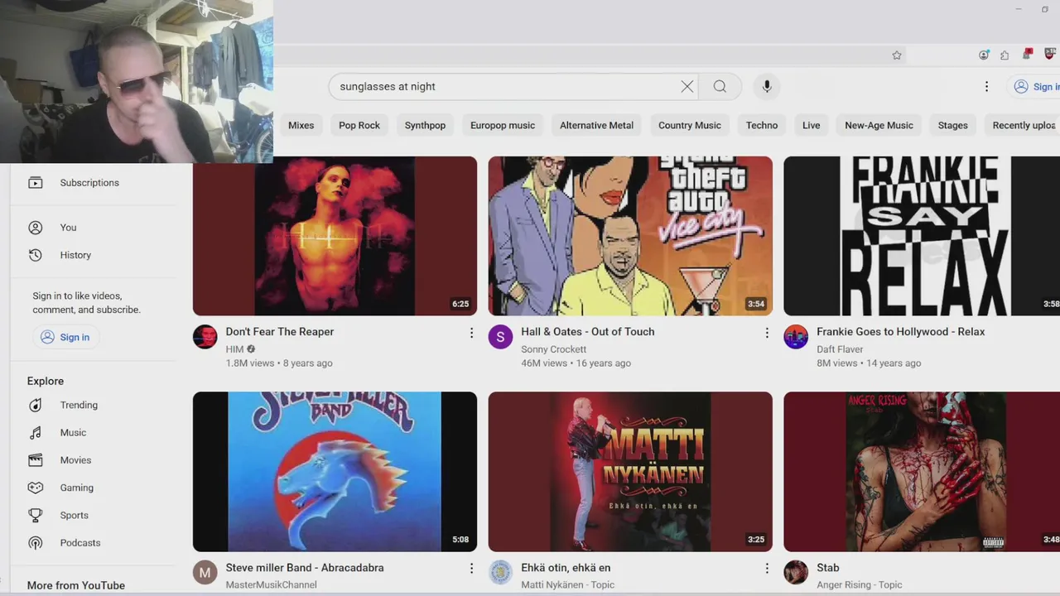The width and height of the screenshot is (1060, 596).
Task: Select the Europop music filter chip
Action: click(x=503, y=126)
